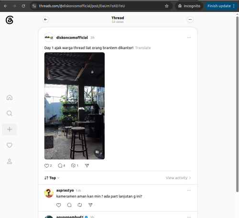Open the Search icon in sidebar
Screen dimensions: 239x218
[x=10, y=113]
